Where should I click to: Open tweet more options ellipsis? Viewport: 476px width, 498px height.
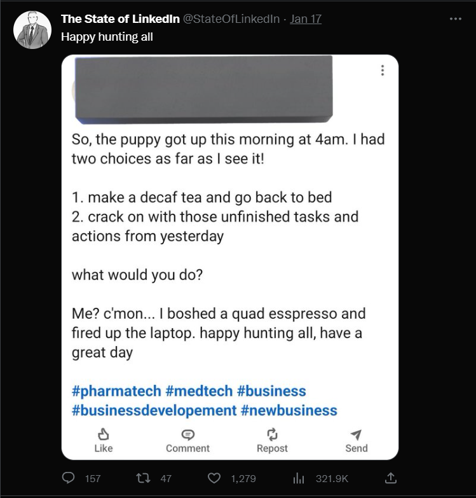click(x=455, y=19)
